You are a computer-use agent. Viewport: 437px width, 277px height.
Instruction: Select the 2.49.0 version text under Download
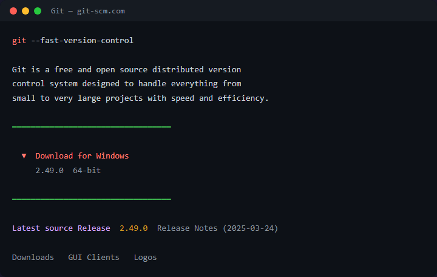pos(49,171)
